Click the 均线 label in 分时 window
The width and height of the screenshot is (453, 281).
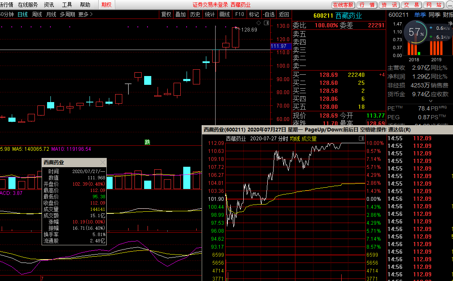(295, 139)
